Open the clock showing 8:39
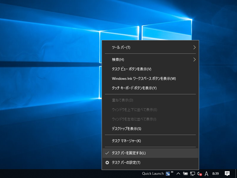This screenshot has height=178, width=237. click(215, 174)
